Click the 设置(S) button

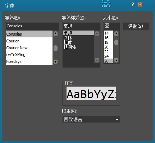[x=136, y=26]
